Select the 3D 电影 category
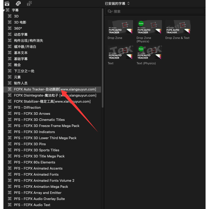This screenshot has height=209, width=209. 52,22
